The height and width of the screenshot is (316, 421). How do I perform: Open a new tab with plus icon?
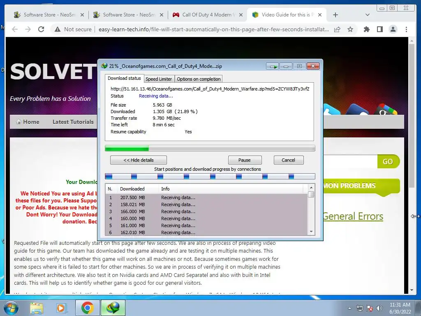pos(335,15)
